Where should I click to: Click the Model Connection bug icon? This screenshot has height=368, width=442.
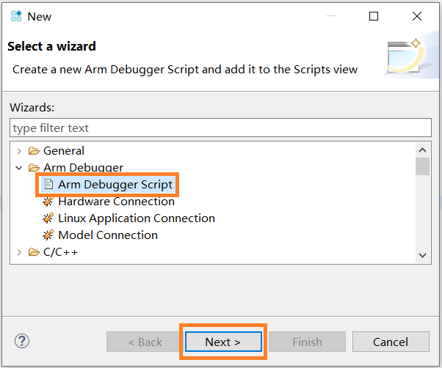click(49, 235)
